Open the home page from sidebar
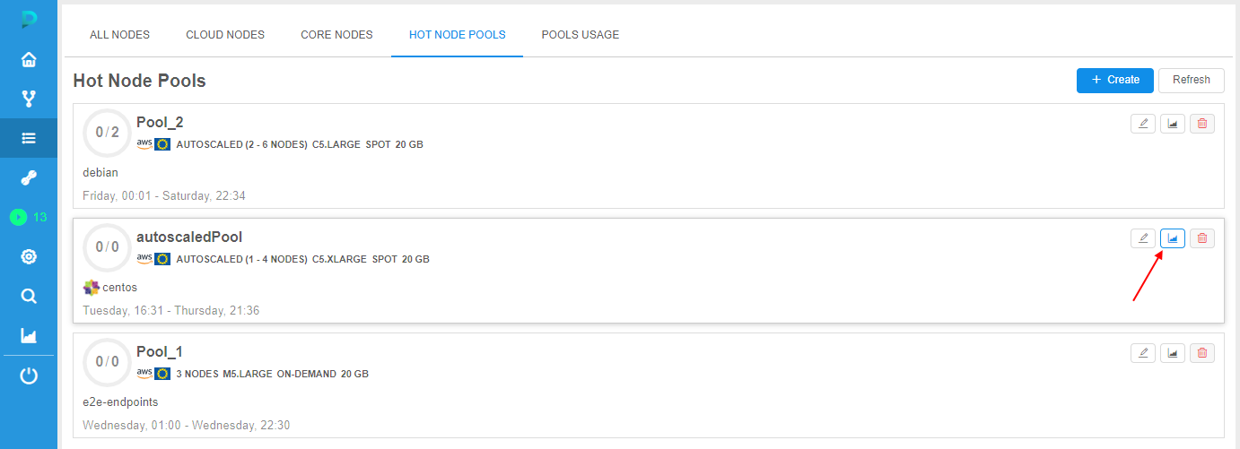 coord(29,60)
